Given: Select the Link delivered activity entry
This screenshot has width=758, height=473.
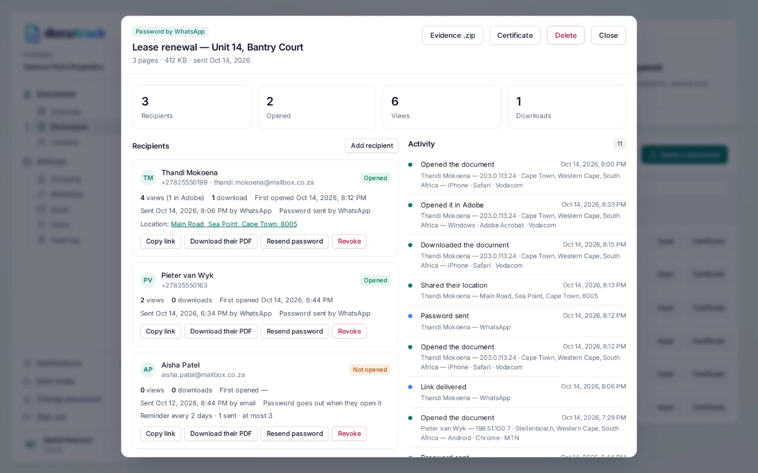Looking at the screenshot, I should tap(517, 392).
